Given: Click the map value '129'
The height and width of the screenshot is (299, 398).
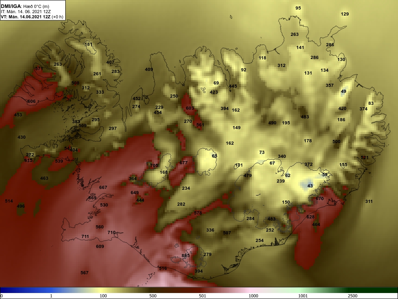Looking at the screenshot, I should tap(345, 14).
